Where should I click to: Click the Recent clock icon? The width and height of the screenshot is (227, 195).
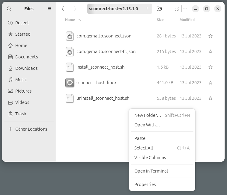(10, 23)
